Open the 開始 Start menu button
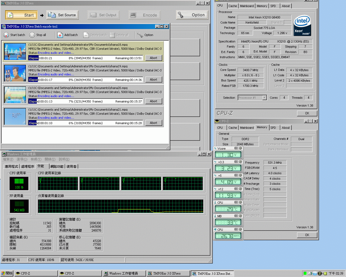The image size is (346, 277). [x=7, y=273]
